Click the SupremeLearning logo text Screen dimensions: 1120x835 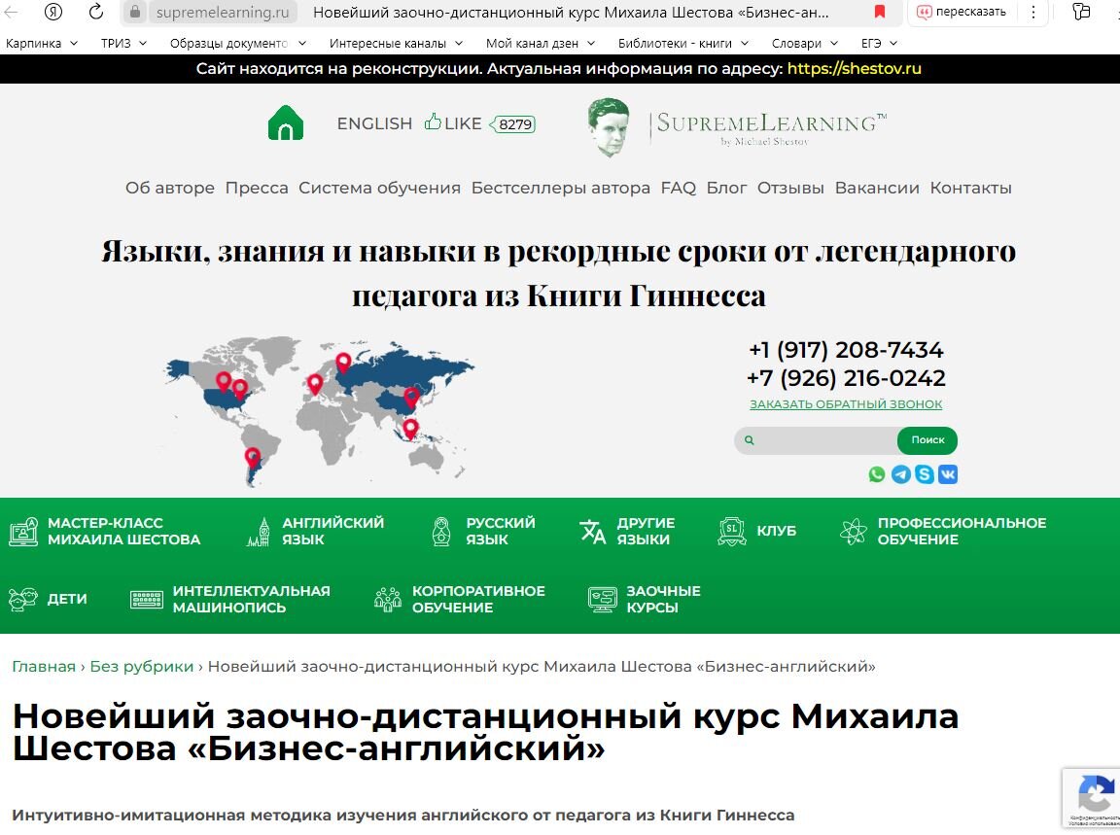[x=768, y=128]
